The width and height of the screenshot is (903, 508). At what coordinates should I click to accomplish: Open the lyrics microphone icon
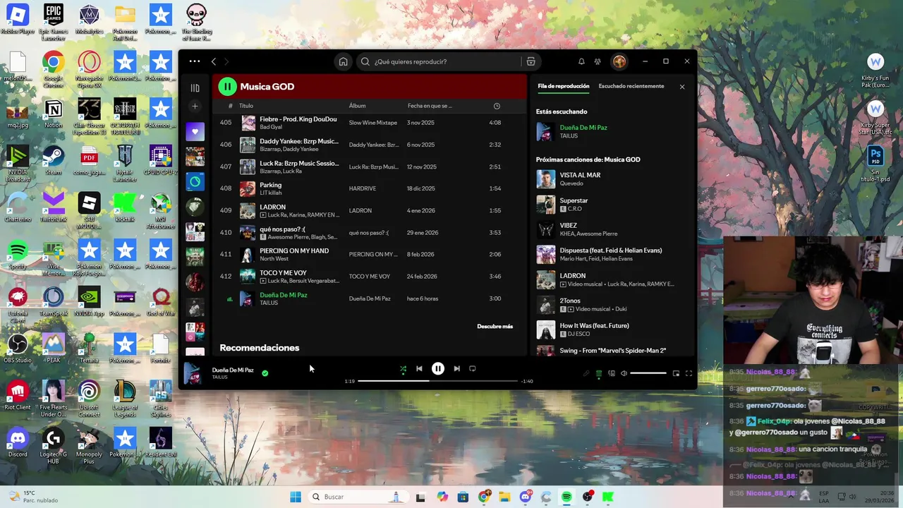coord(586,373)
